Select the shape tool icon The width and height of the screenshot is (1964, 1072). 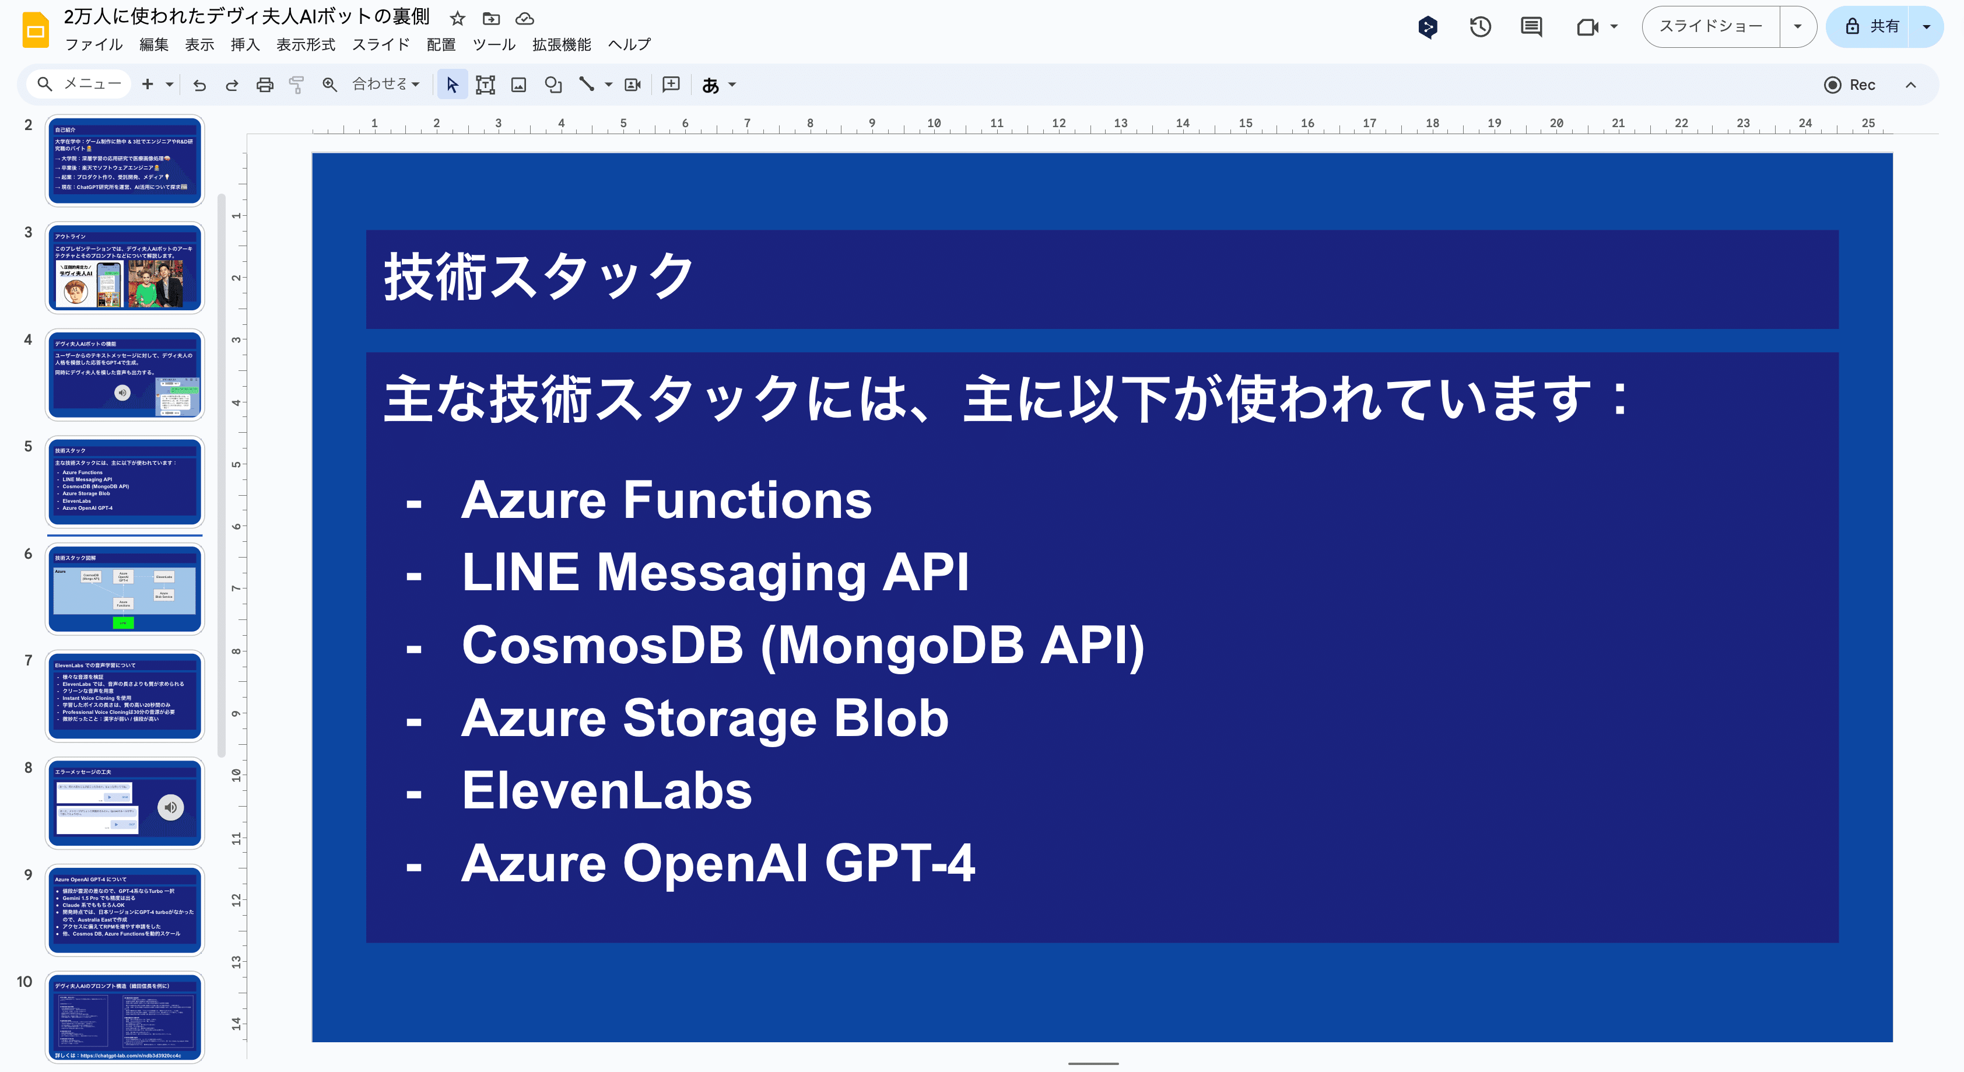[553, 85]
